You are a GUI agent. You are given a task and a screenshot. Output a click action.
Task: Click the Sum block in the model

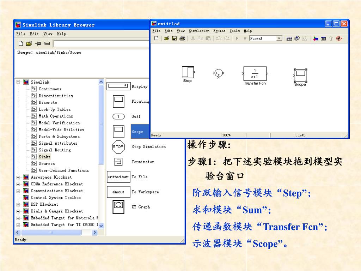[x=218, y=73]
